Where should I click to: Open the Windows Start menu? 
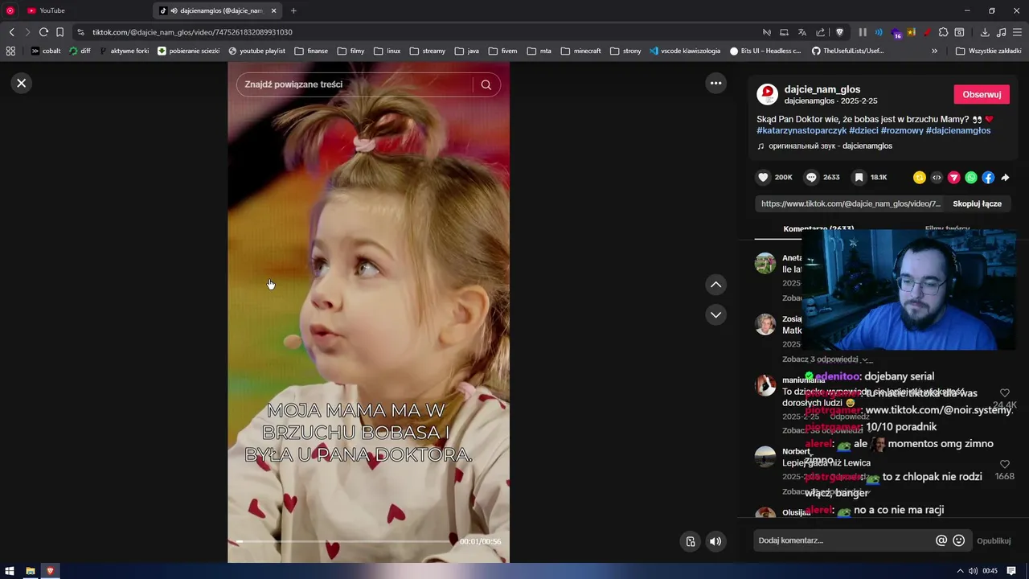point(10,571)
